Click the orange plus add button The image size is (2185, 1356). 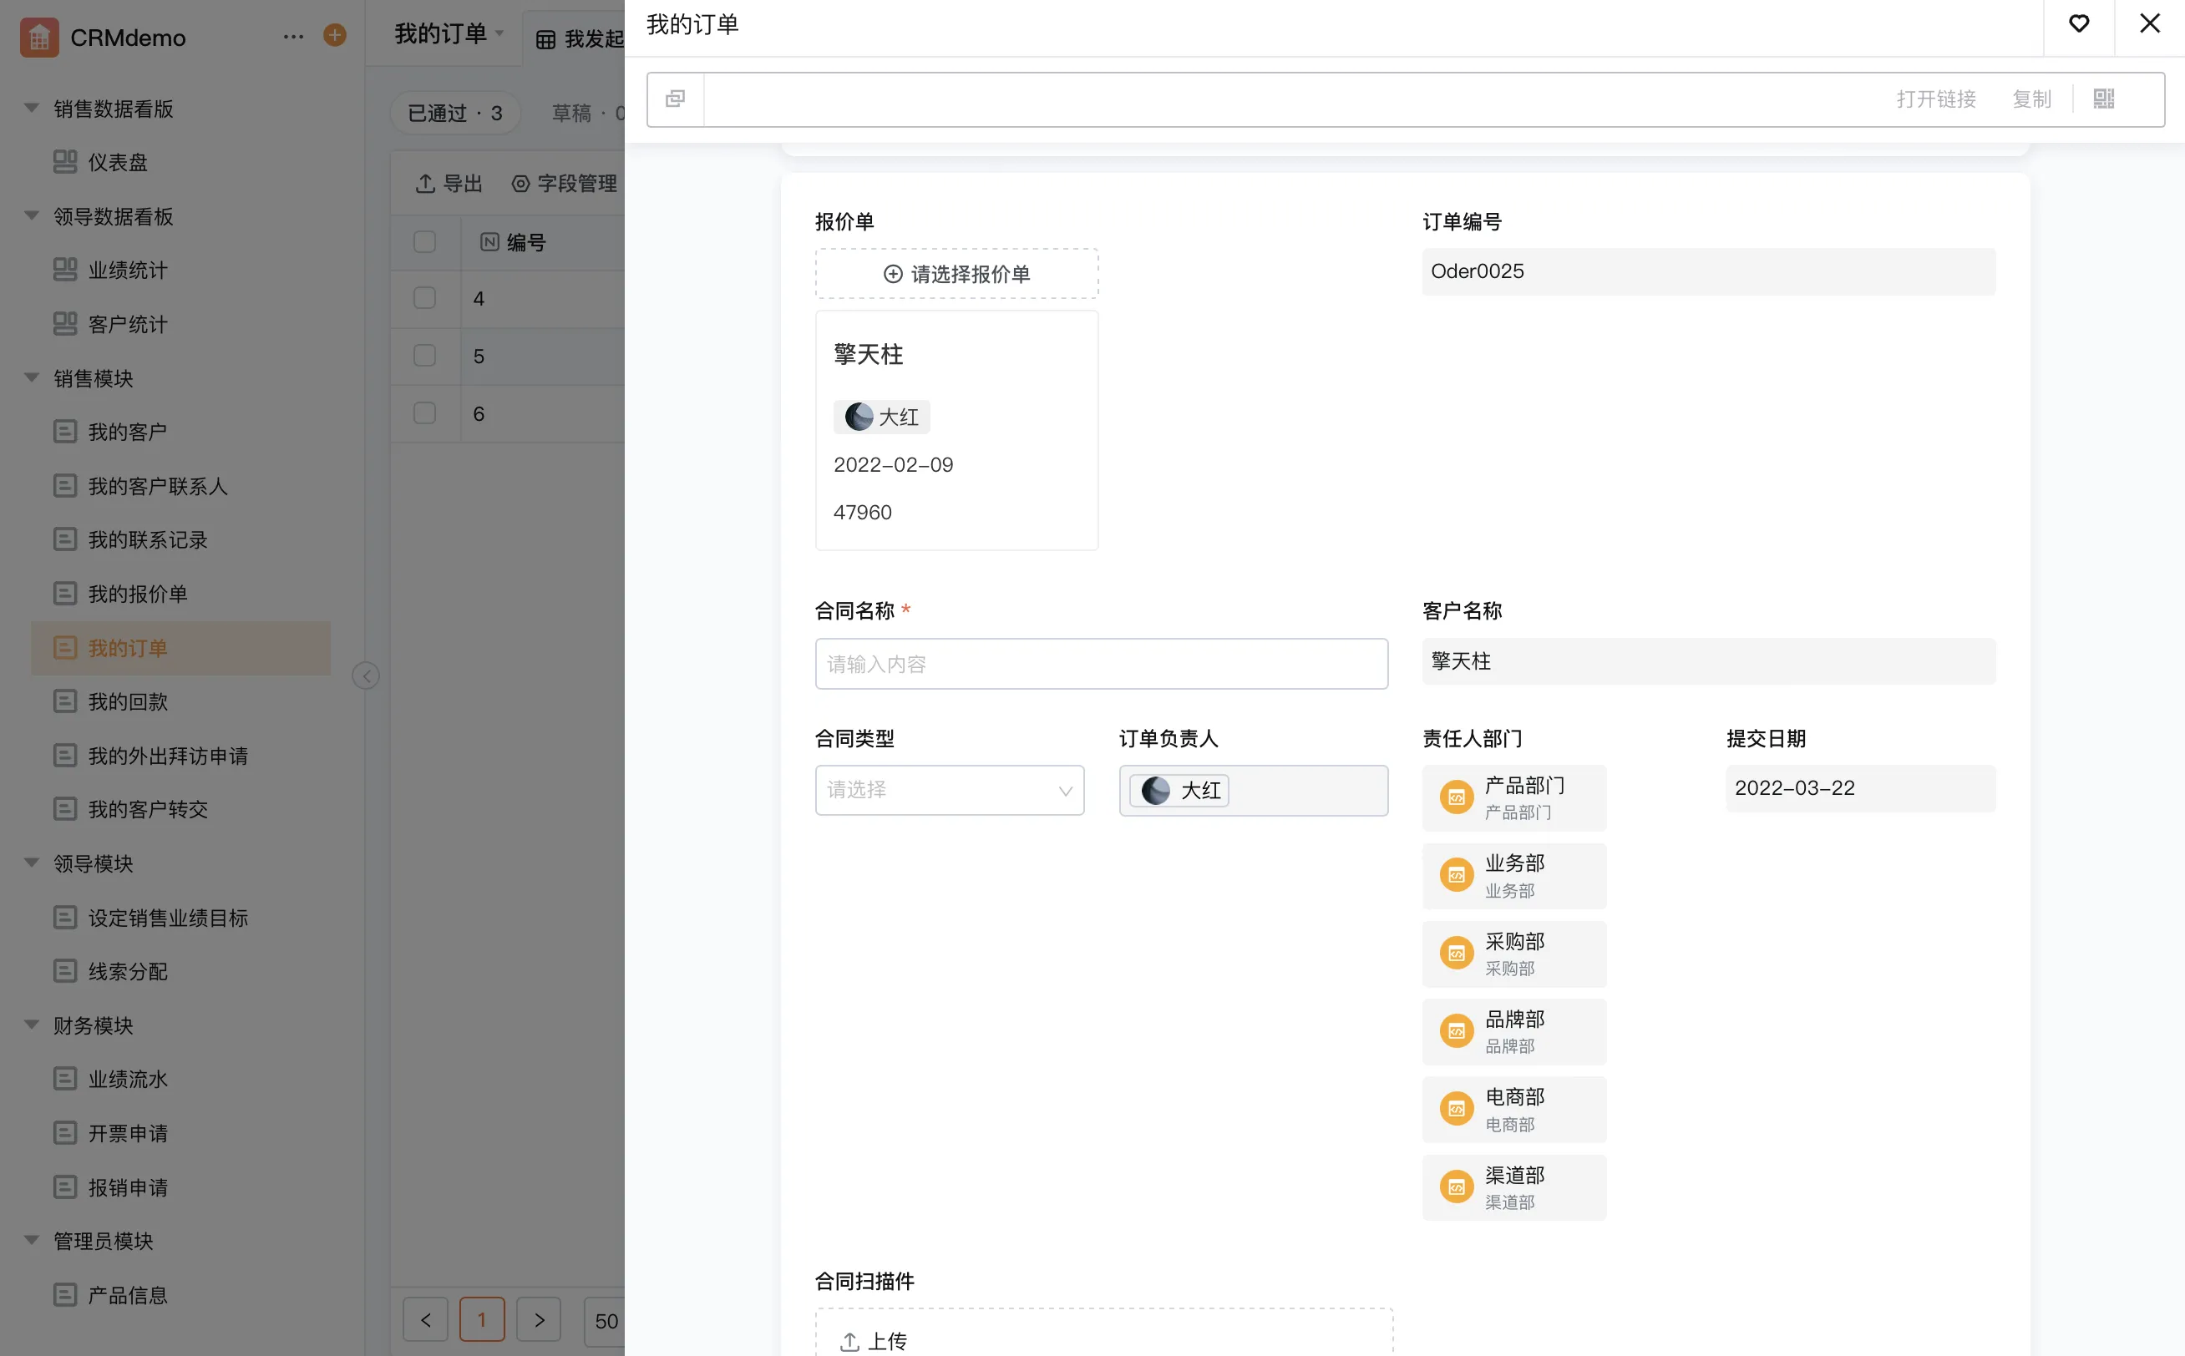[x=335, y=35]
